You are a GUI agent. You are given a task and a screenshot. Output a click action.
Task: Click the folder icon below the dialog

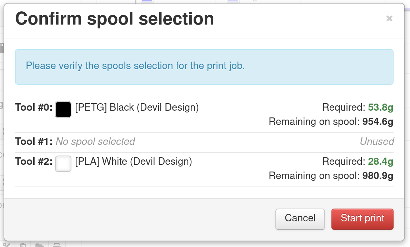pyautogui.click(x=39, y=245)
